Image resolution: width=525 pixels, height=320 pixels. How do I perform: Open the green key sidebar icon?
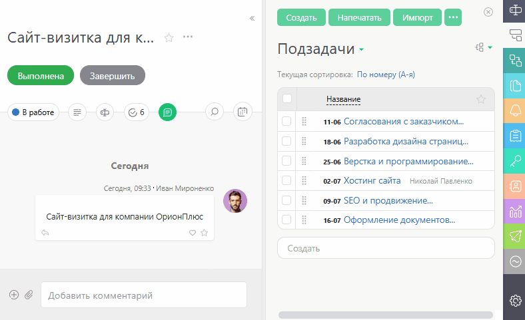coord(515,161)
